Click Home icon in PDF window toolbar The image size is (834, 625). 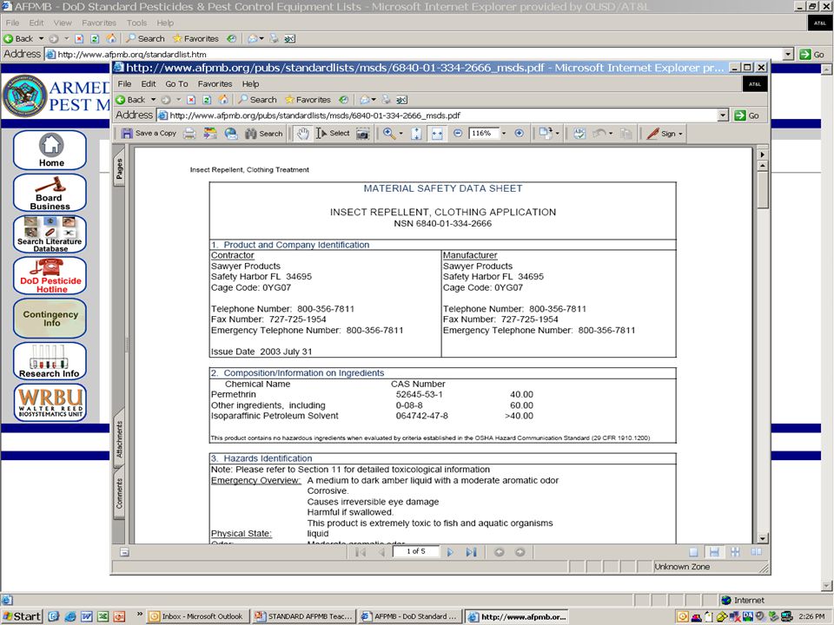223,99
